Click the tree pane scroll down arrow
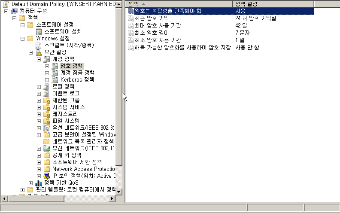Image resolution: width=340 pixels, height=213 pixels. point(119,192)
